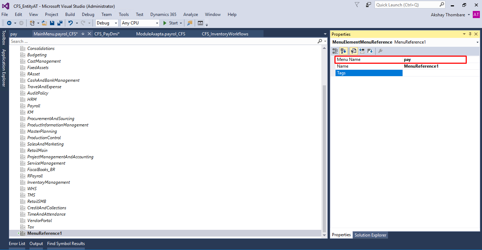Image resolution: width=482 pixels, height=250 pixels.
Task: Open the Properties object selector dropdown
Action: click(477, 42)
